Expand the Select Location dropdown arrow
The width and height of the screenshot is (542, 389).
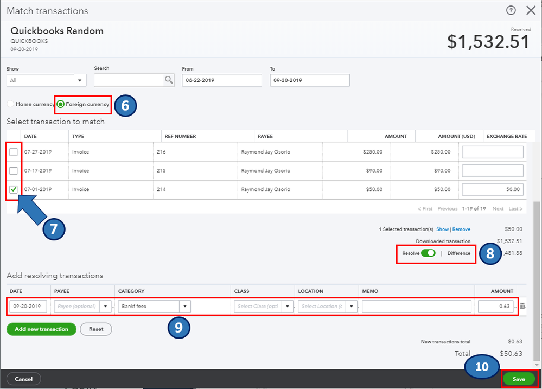352,306
